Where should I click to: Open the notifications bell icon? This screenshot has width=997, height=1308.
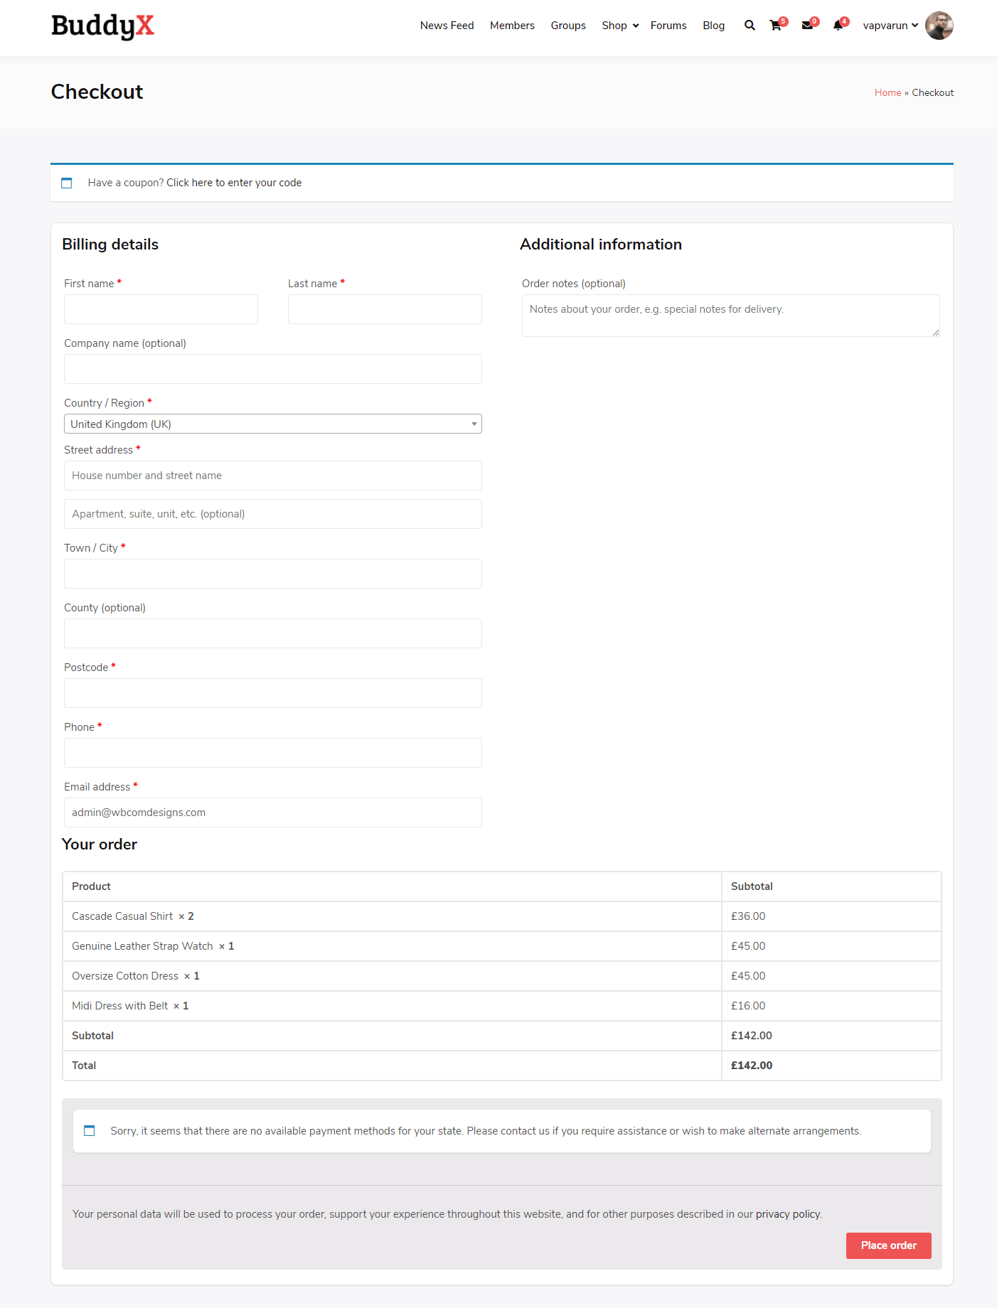point(838,26)
